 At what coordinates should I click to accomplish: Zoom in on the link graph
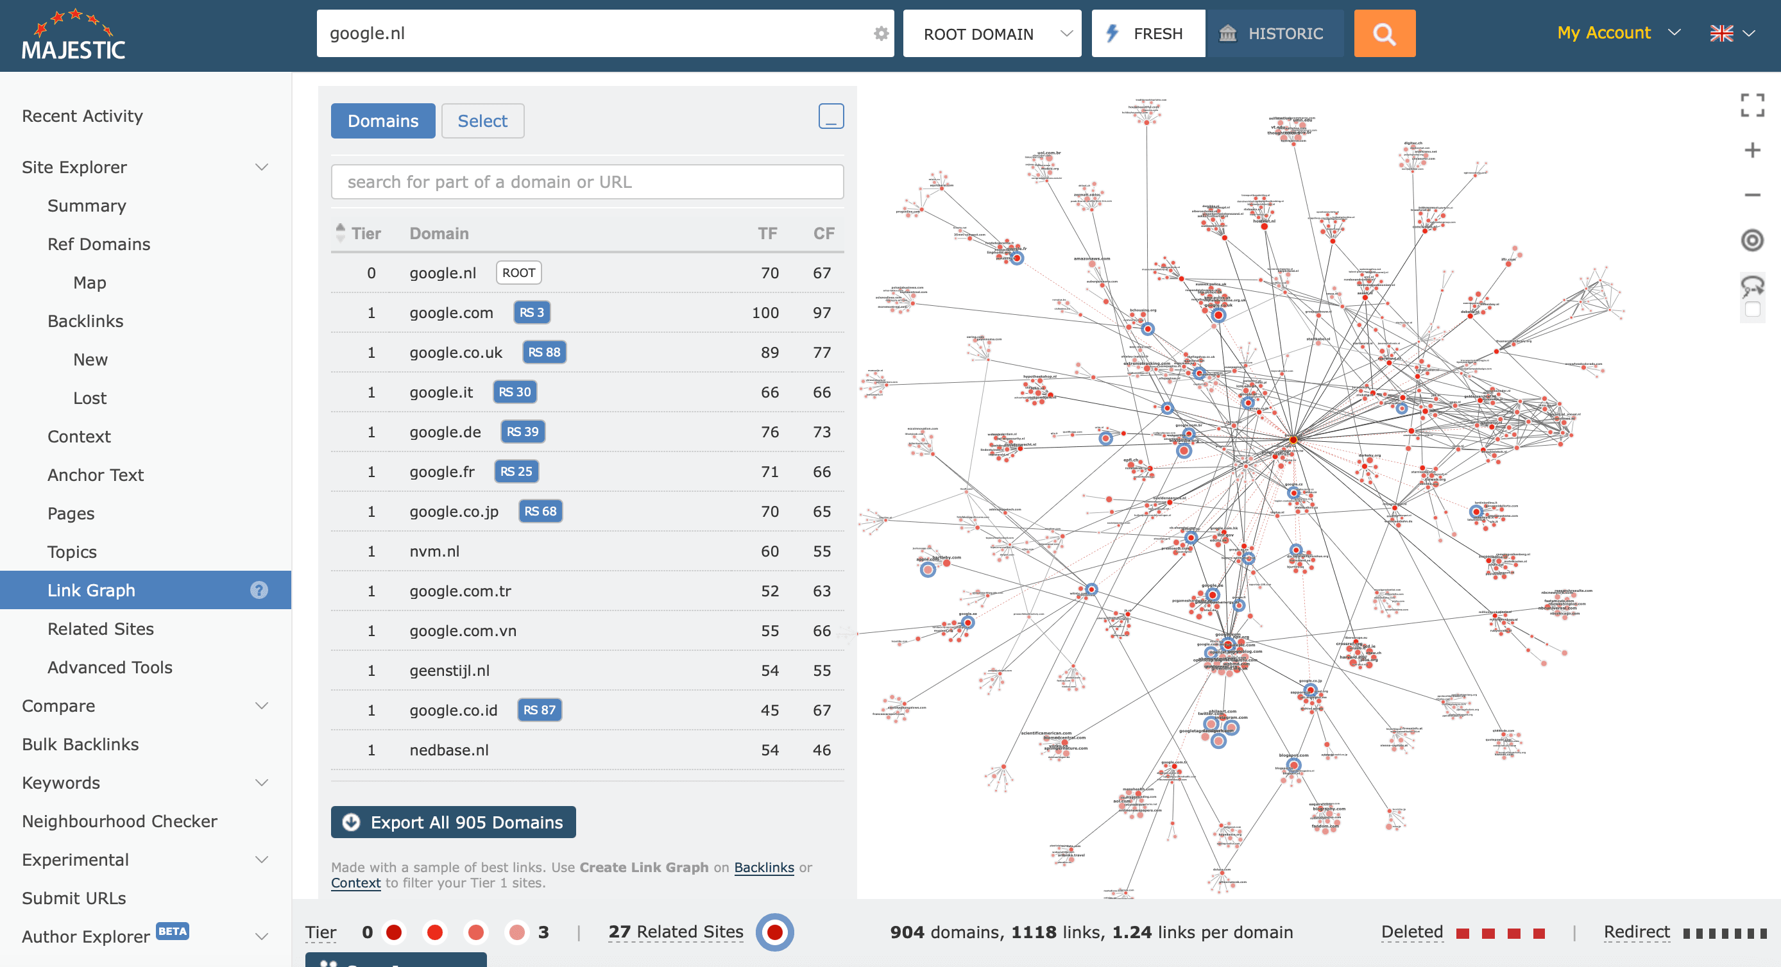(1752, 151)
